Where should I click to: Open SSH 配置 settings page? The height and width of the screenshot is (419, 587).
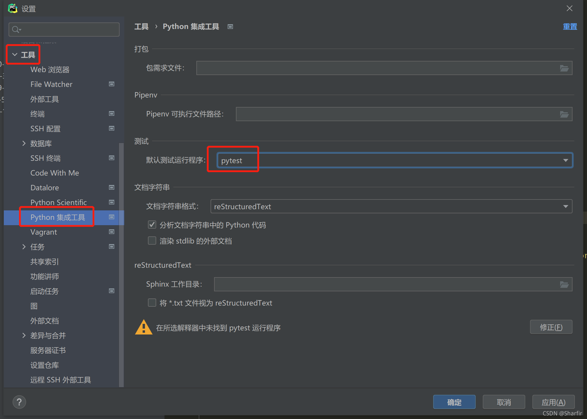(45, 129)
